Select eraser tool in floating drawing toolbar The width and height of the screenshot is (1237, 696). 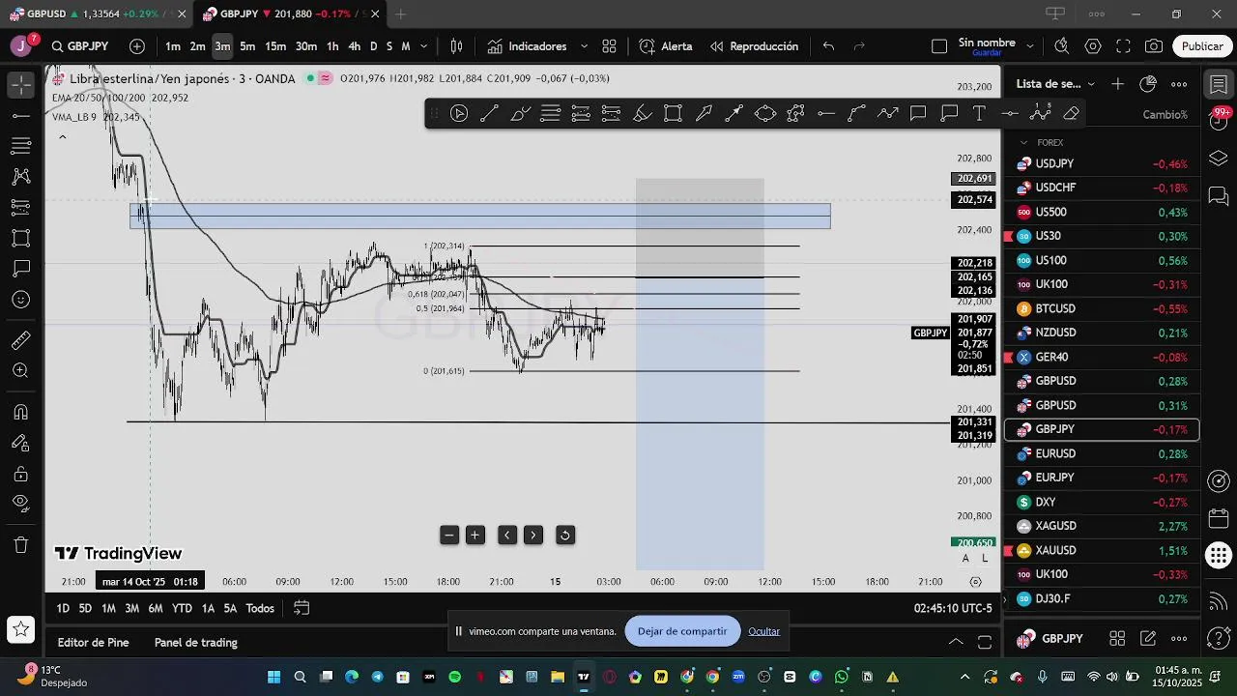point(1071,114)
